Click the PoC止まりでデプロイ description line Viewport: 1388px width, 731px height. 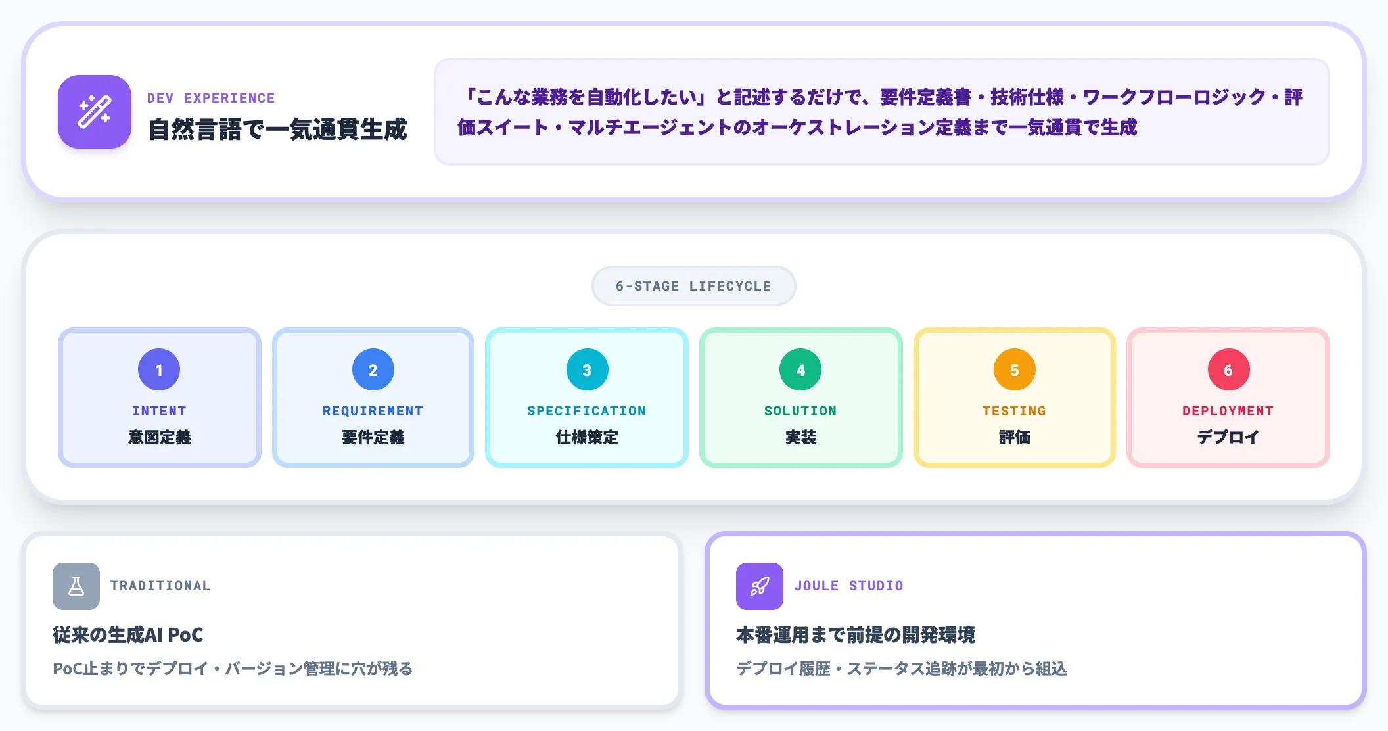coord(233,669)
